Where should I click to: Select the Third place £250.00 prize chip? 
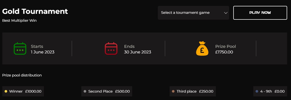point(193,91)
